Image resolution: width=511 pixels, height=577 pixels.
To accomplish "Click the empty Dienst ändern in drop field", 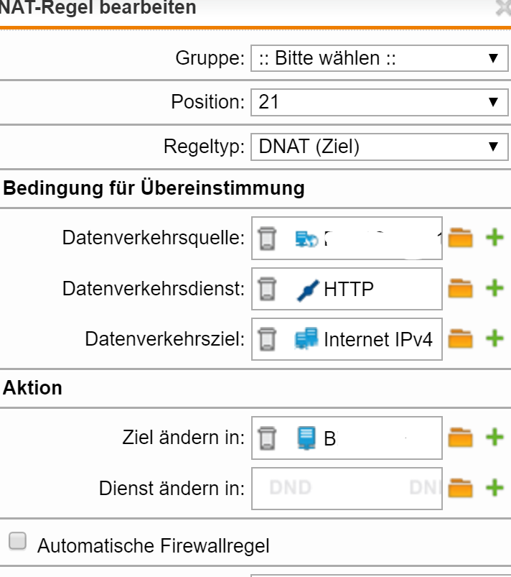I will 347,489.
